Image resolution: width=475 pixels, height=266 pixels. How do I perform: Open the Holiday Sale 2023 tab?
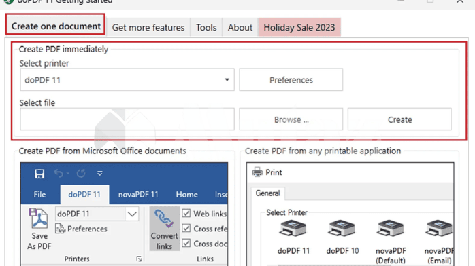coord(299,27)
